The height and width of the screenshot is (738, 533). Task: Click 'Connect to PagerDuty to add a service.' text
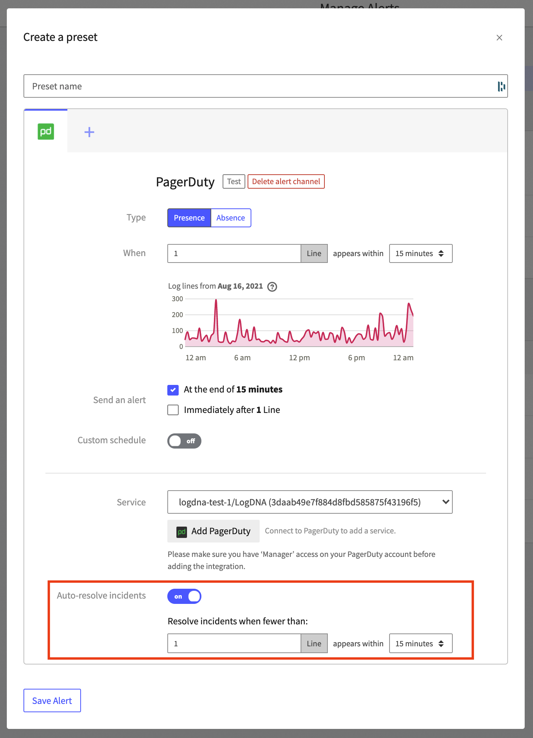[x=330, y=531]
